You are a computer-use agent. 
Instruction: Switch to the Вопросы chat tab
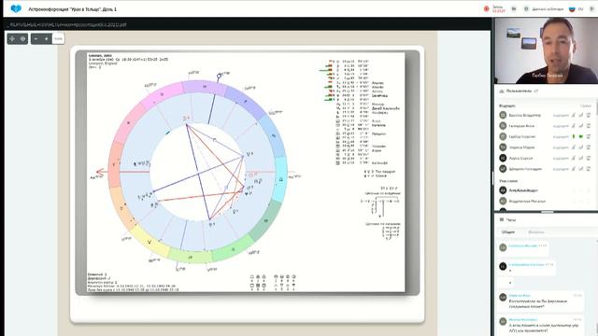(x=535, y=232)
